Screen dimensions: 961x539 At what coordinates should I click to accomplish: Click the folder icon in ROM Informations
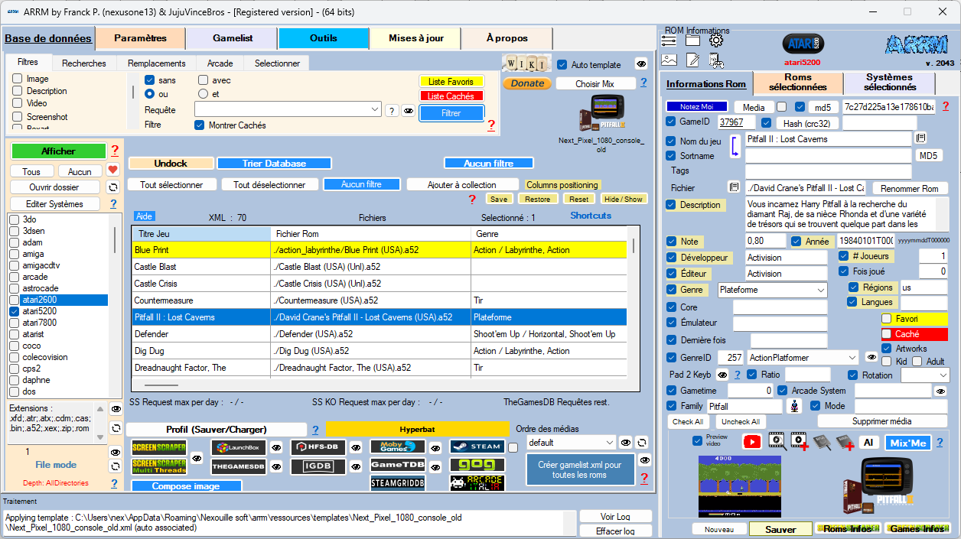click(692, 41)
